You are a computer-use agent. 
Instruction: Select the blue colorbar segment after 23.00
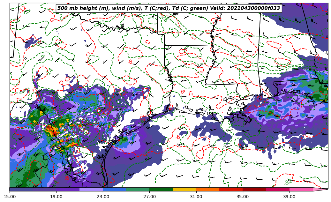pos(114,189)
